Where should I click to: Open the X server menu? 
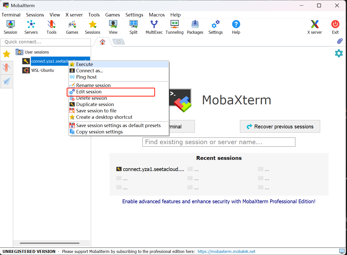[74, 15]
